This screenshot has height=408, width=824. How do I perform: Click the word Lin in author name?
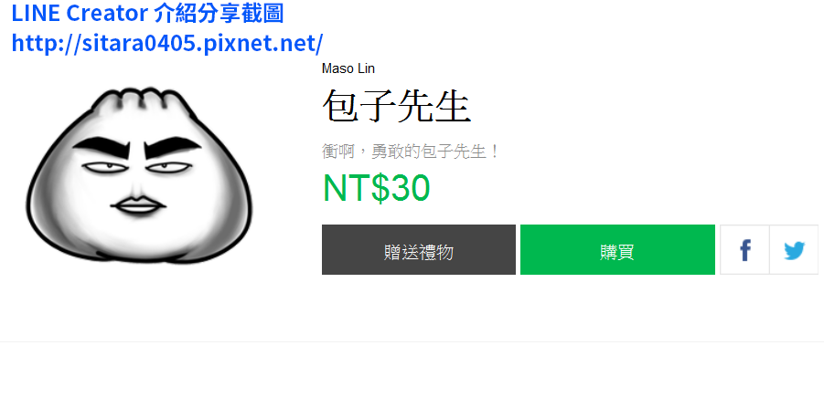point(366,68)
